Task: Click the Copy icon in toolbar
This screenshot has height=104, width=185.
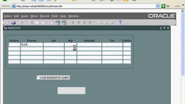Action: (37, 22)
